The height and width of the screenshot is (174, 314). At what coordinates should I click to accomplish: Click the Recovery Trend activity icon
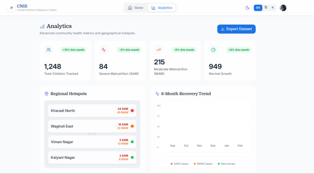point(157,94)
